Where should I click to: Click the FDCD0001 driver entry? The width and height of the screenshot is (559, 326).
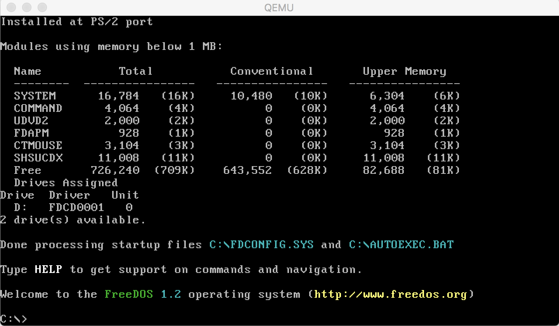(76, 208)
